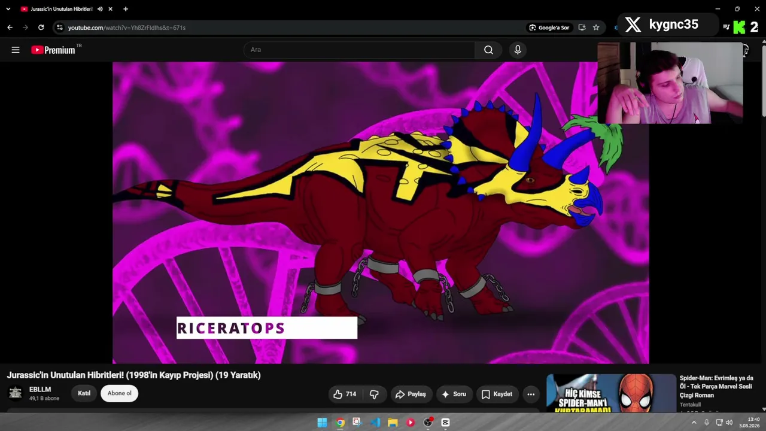Select the youtube.com URL in address bar
Viewport: 766px width, 431px height.
[127, 28]
